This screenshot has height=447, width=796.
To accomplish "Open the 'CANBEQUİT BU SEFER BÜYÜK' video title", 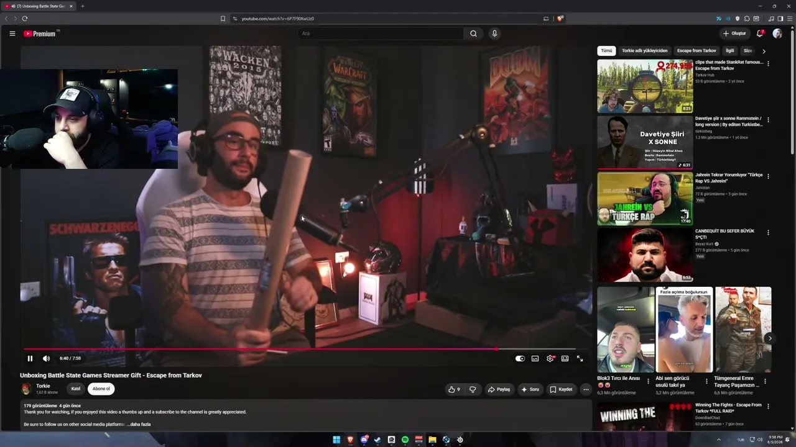I will tap(724, 234).
